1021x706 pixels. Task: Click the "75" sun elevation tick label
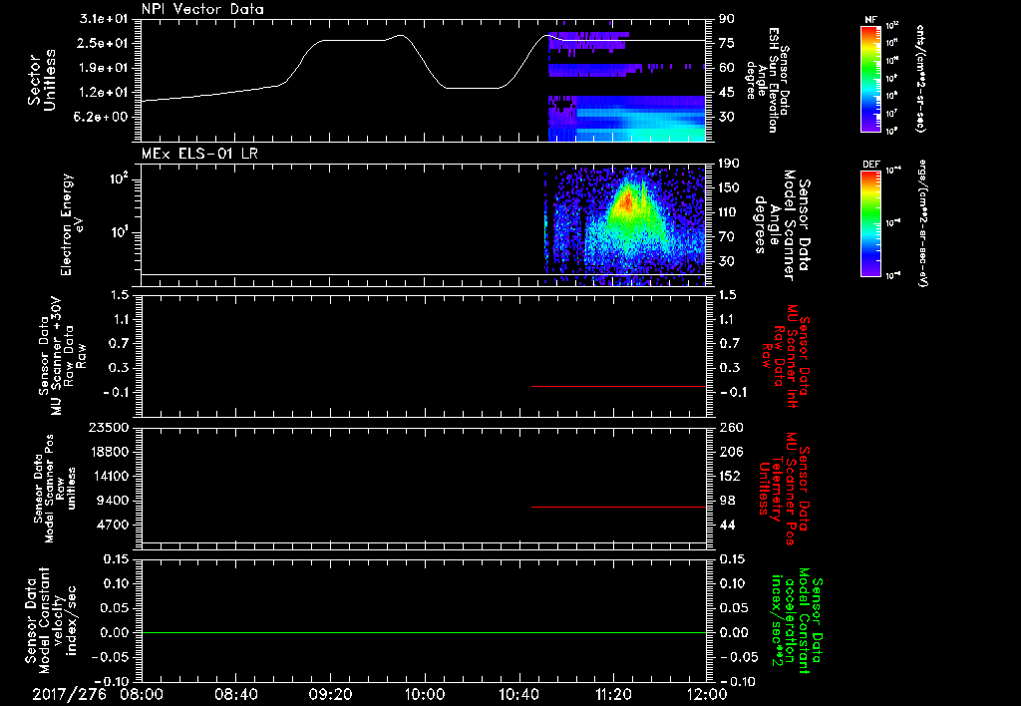[x=727, y=43]
